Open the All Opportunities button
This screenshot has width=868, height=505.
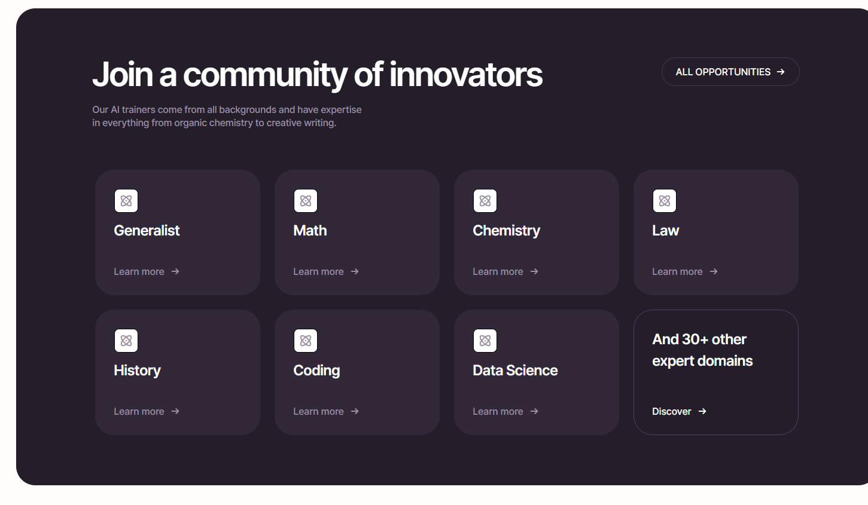pos(730,72)
